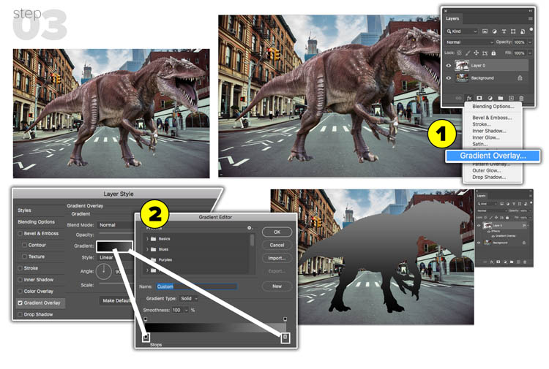Select the Layers tab in the large panel
The height and width of the screenshot is (369, 549).
pyautogui.click(x=452, y=18)
